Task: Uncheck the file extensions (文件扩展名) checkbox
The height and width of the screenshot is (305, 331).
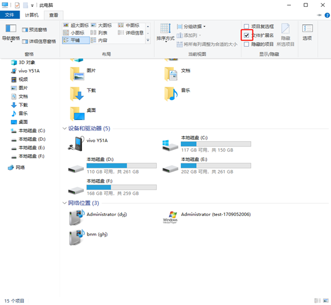Action: [246, 35]
